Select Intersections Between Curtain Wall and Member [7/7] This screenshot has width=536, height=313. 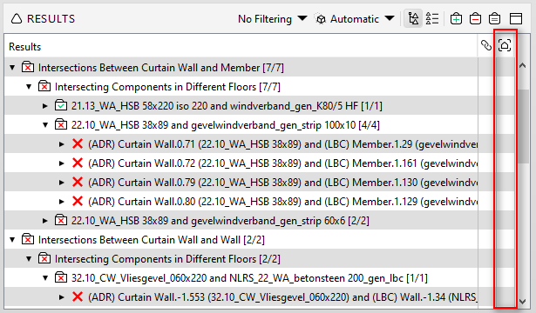161,68
